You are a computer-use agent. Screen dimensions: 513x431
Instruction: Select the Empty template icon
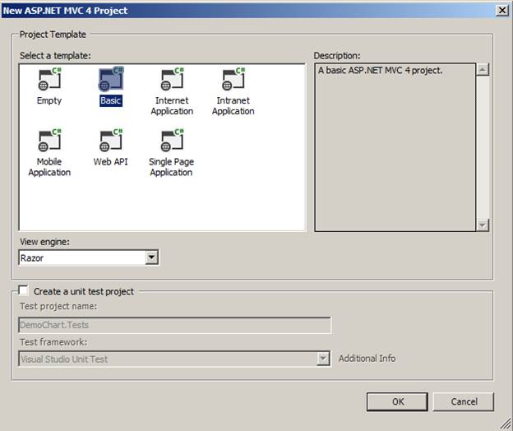pos(49,80)
